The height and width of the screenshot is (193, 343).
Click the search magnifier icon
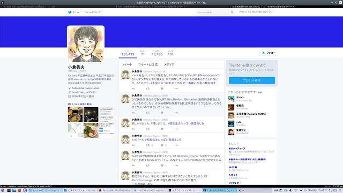click(232, 12)
